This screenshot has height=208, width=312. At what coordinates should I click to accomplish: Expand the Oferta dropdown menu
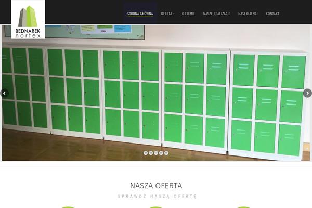pyautogui.click(x=167, y=14)
